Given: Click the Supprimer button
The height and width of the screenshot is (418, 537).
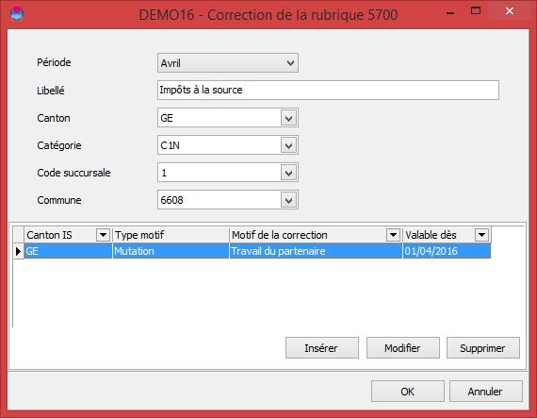Looking at the screenshot, I should point(483,348).
